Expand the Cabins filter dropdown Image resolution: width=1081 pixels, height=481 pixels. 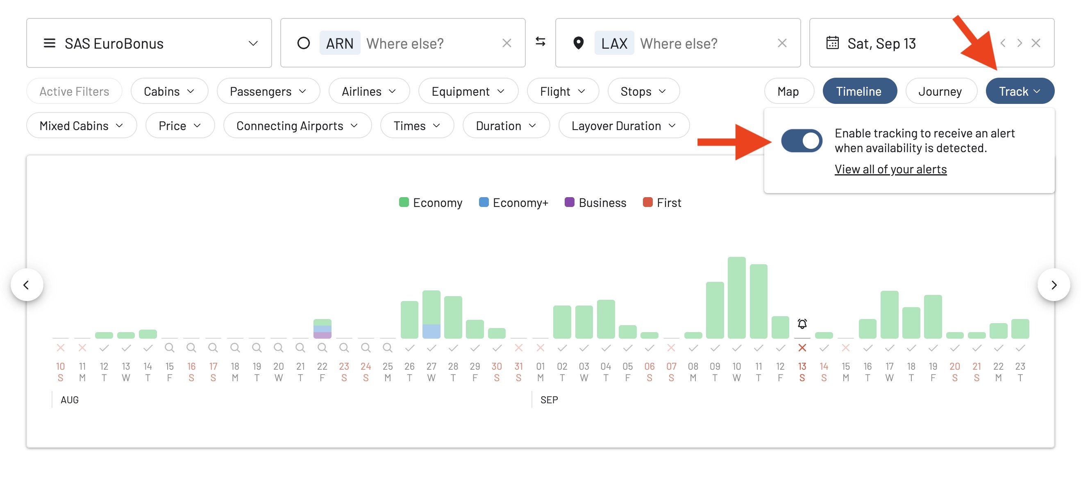(x=169, y=91)
